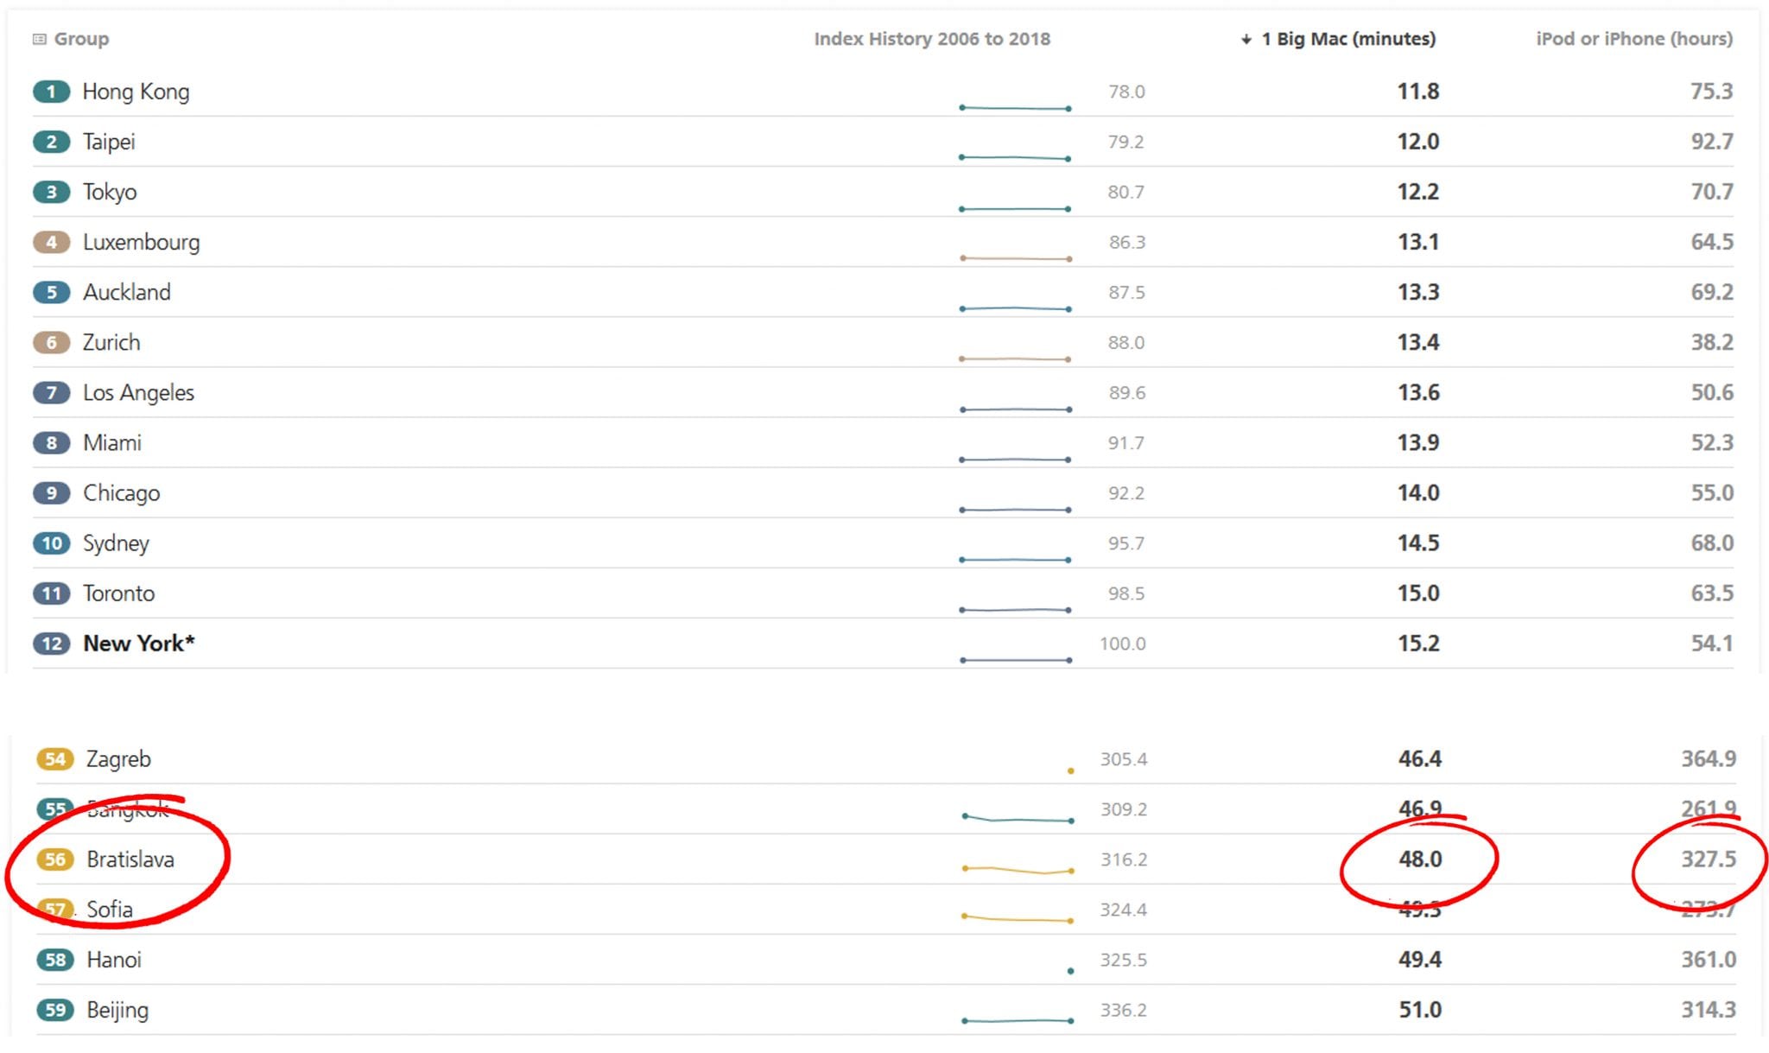Click the Hong Kong index history sparkline
Image resolution: width=1769 pixels, height=1053 pixels.
coord(1015,108)
